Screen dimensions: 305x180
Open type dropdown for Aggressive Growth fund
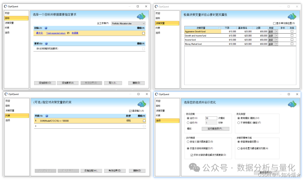[x=276, y=32]
